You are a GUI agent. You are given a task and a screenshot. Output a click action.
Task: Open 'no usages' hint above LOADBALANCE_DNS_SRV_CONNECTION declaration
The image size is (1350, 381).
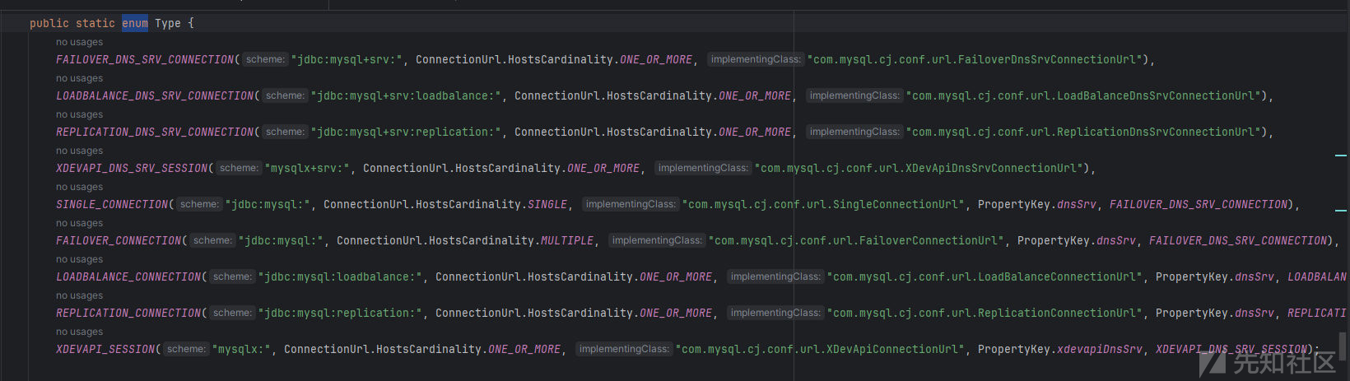tap(80, 78)
